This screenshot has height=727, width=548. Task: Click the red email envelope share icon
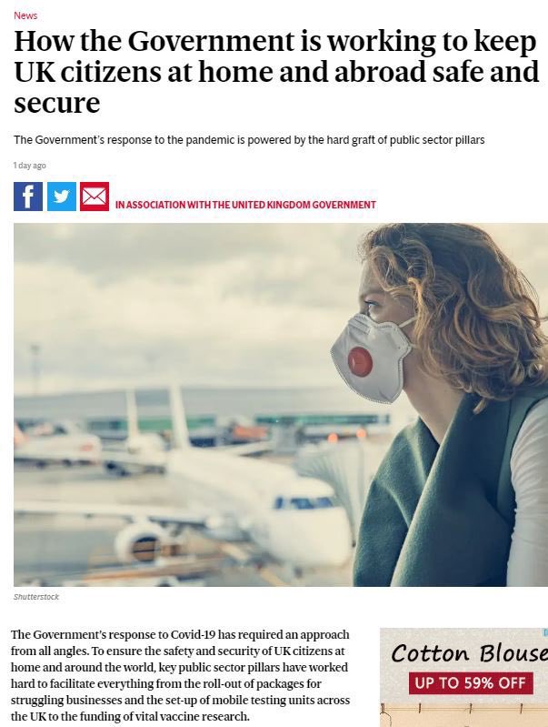pyautogui.click(x=95, y=197)
